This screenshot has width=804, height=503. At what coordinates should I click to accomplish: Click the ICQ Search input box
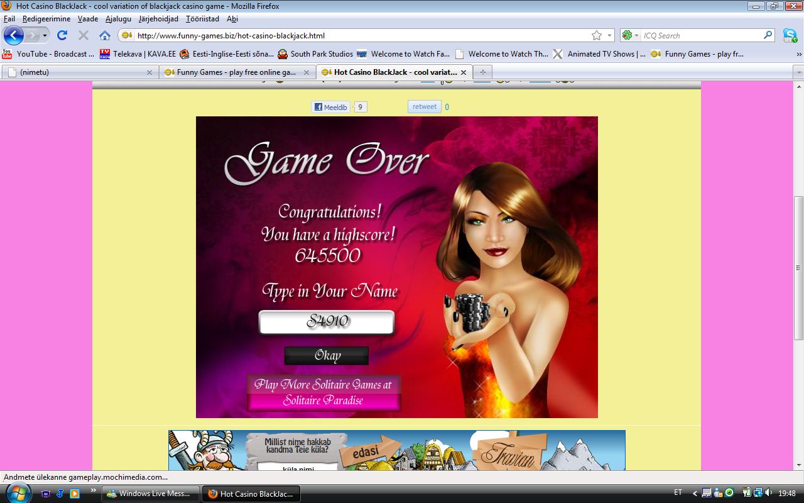click(702, 35)
